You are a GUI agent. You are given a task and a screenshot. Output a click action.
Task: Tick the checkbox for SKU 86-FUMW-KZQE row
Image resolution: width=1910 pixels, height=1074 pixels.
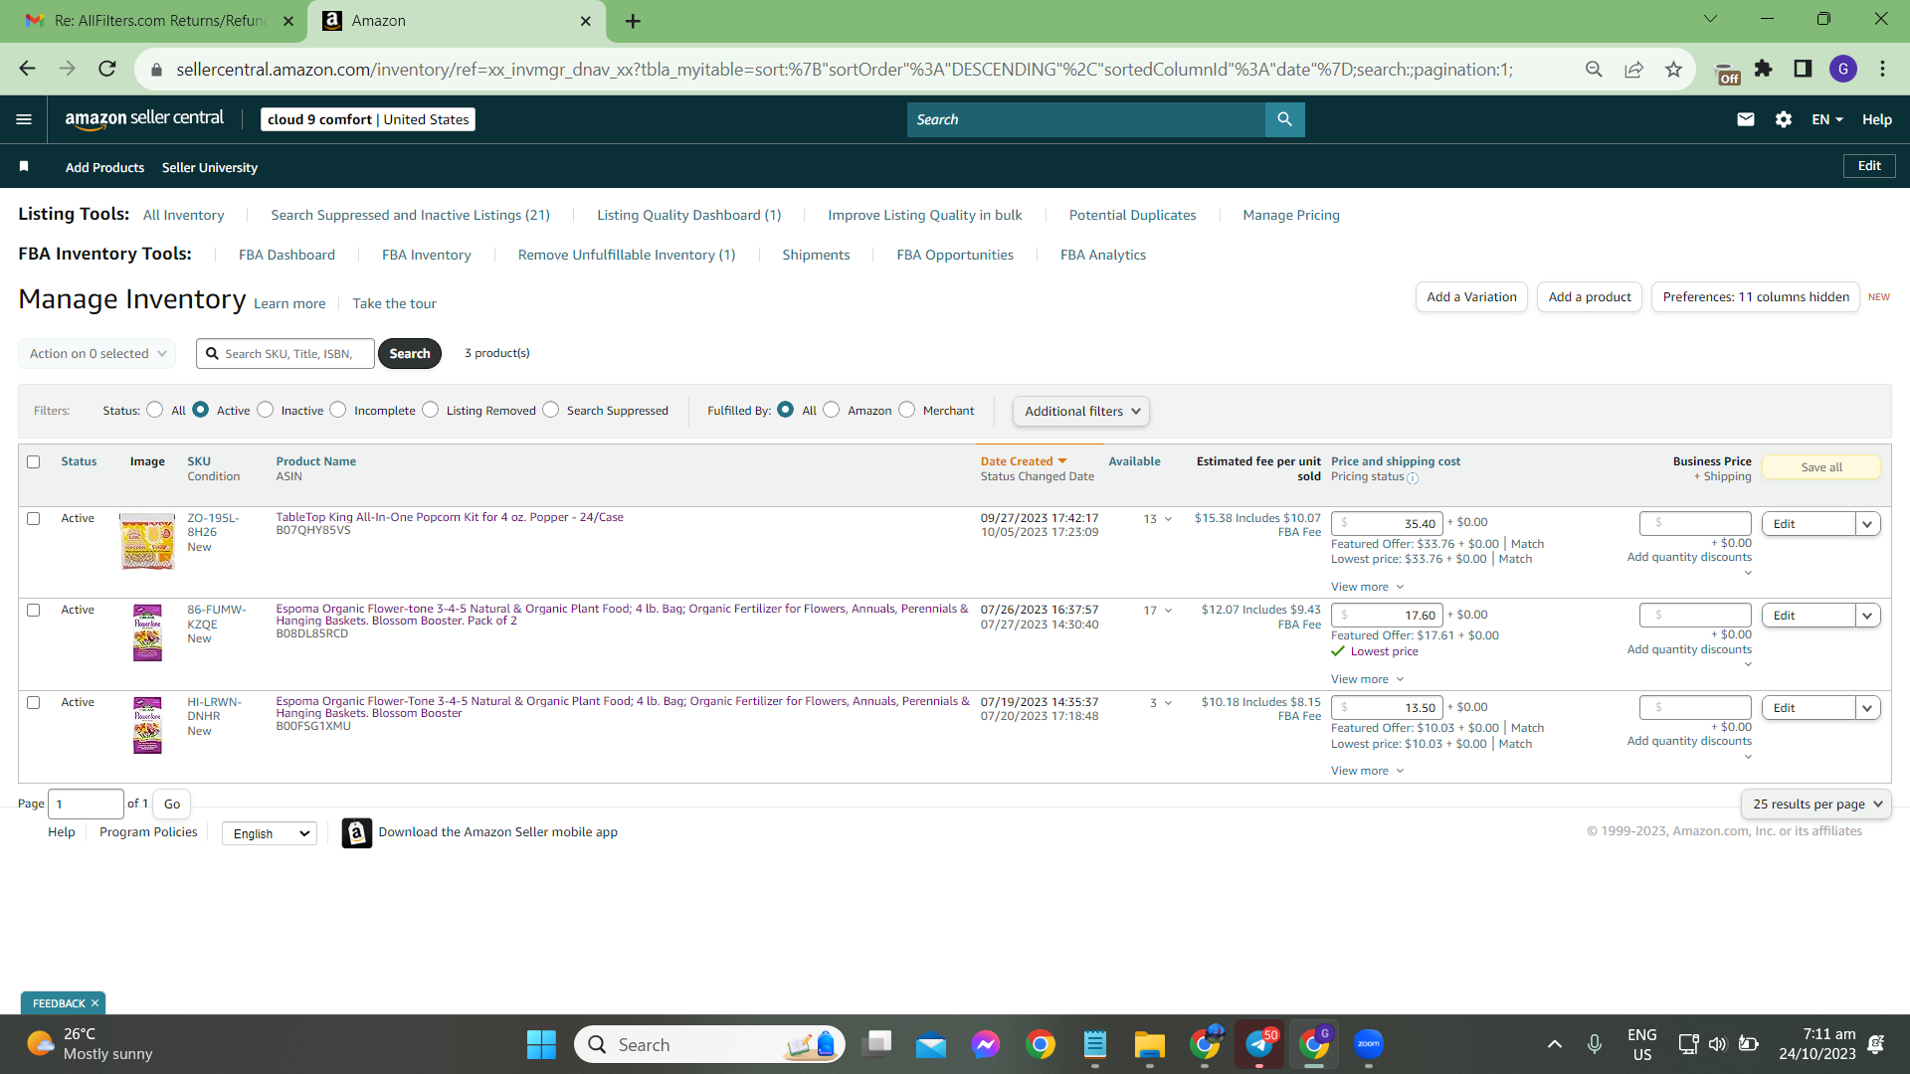tap(34, 610)
